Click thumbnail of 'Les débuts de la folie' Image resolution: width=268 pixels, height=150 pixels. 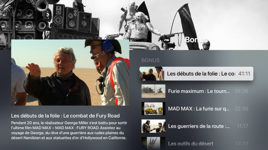(152, 74)
